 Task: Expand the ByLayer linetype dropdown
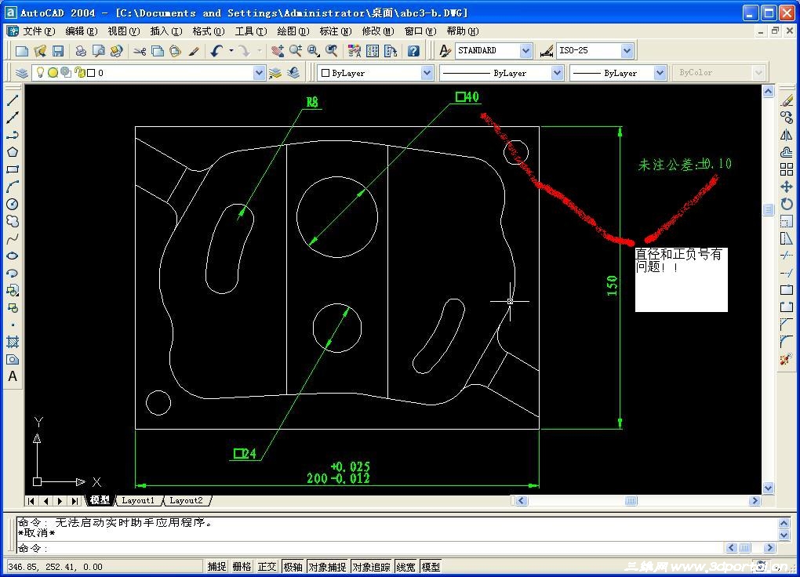[557, 73]
